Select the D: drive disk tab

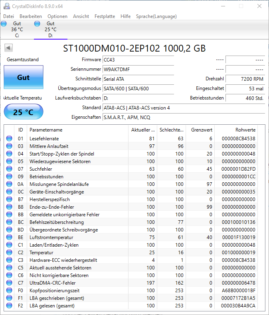point(51,29)
